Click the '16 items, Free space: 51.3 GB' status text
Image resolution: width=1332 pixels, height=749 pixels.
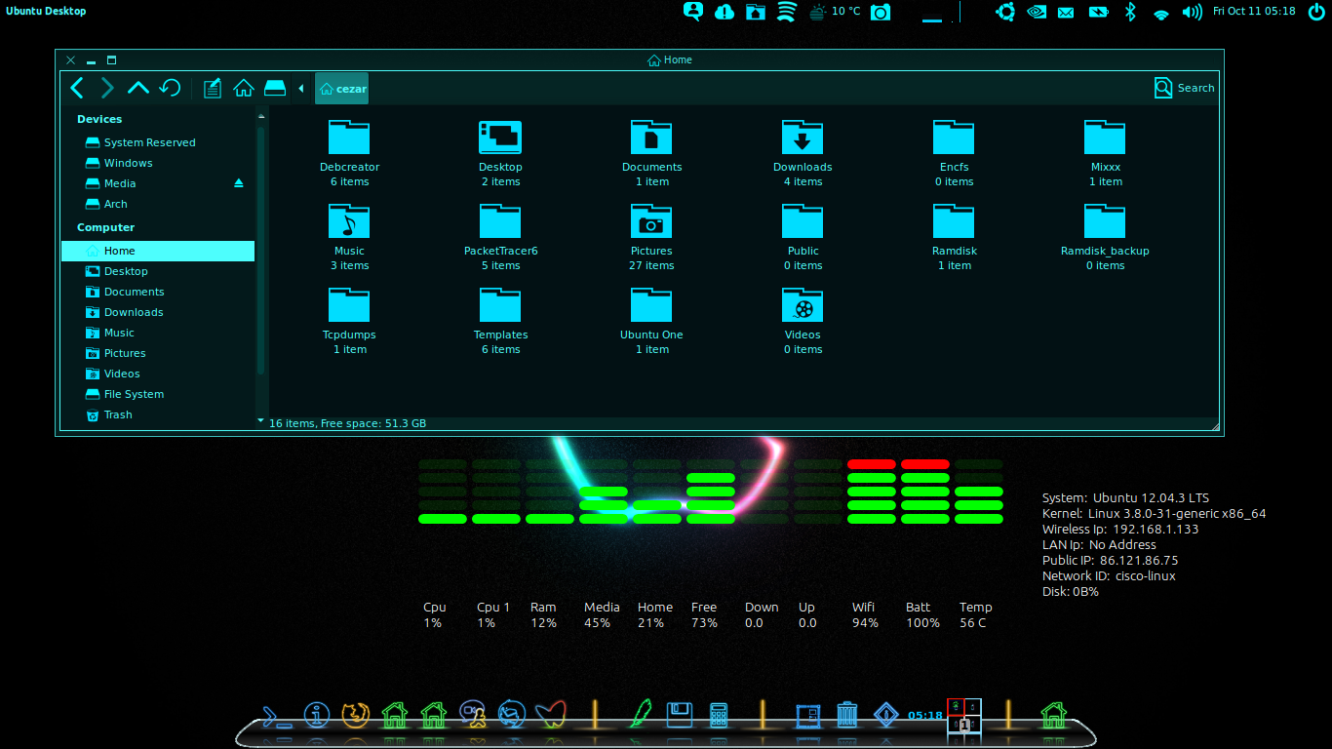pos(347,423)
